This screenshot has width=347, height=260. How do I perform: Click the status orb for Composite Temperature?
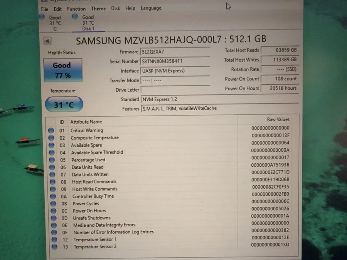click(x=51, y=138)
